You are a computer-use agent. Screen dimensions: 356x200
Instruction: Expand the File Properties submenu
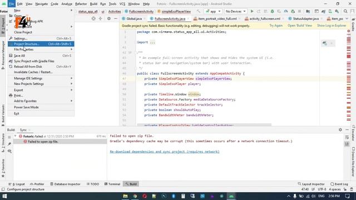click(x=41, y=49)
